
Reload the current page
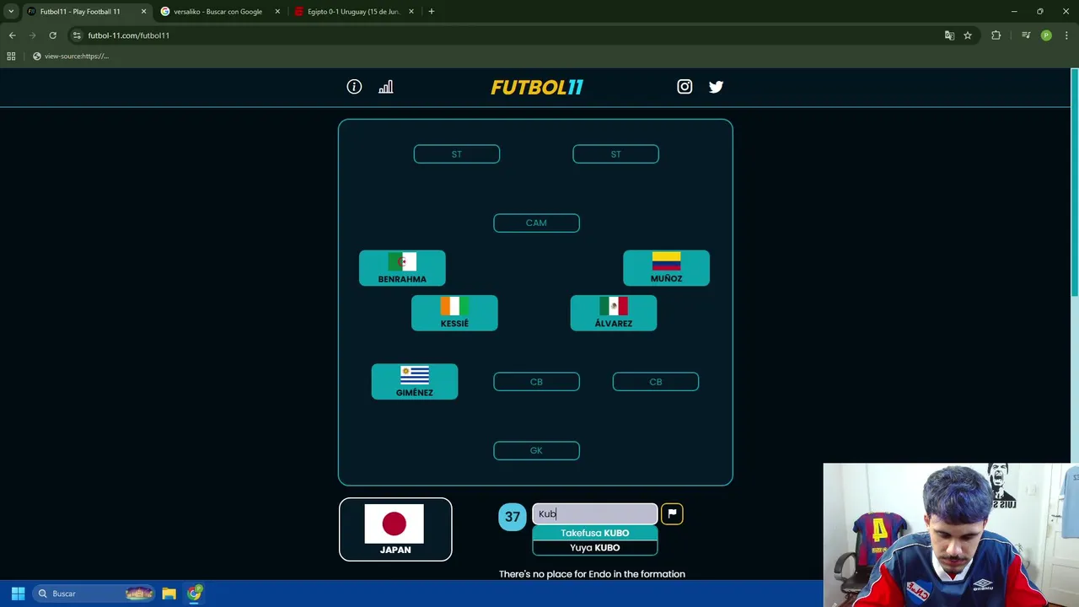click(52, 35)
